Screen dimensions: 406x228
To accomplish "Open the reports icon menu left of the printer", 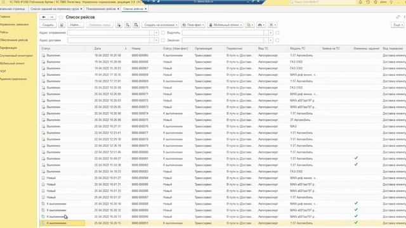I will (250, 25).
